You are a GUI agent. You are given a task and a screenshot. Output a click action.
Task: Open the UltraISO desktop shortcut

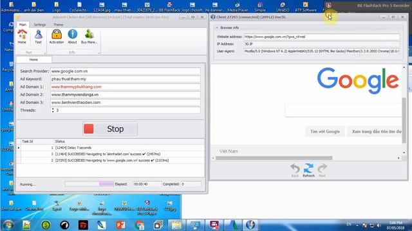[283, 7]
